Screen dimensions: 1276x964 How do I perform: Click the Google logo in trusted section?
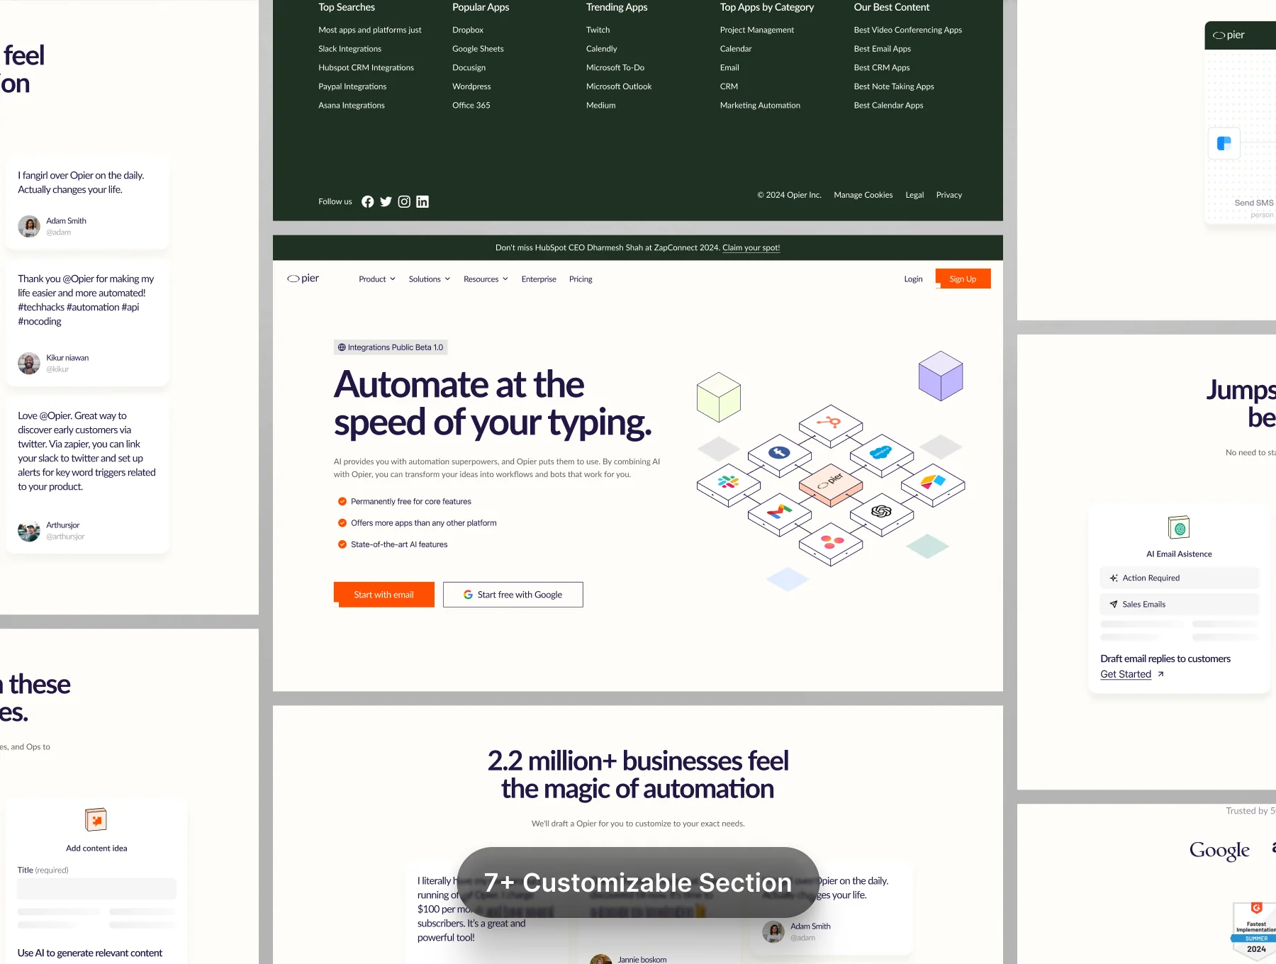click(1219, 851)
